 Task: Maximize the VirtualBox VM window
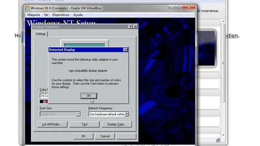[179, 7]
